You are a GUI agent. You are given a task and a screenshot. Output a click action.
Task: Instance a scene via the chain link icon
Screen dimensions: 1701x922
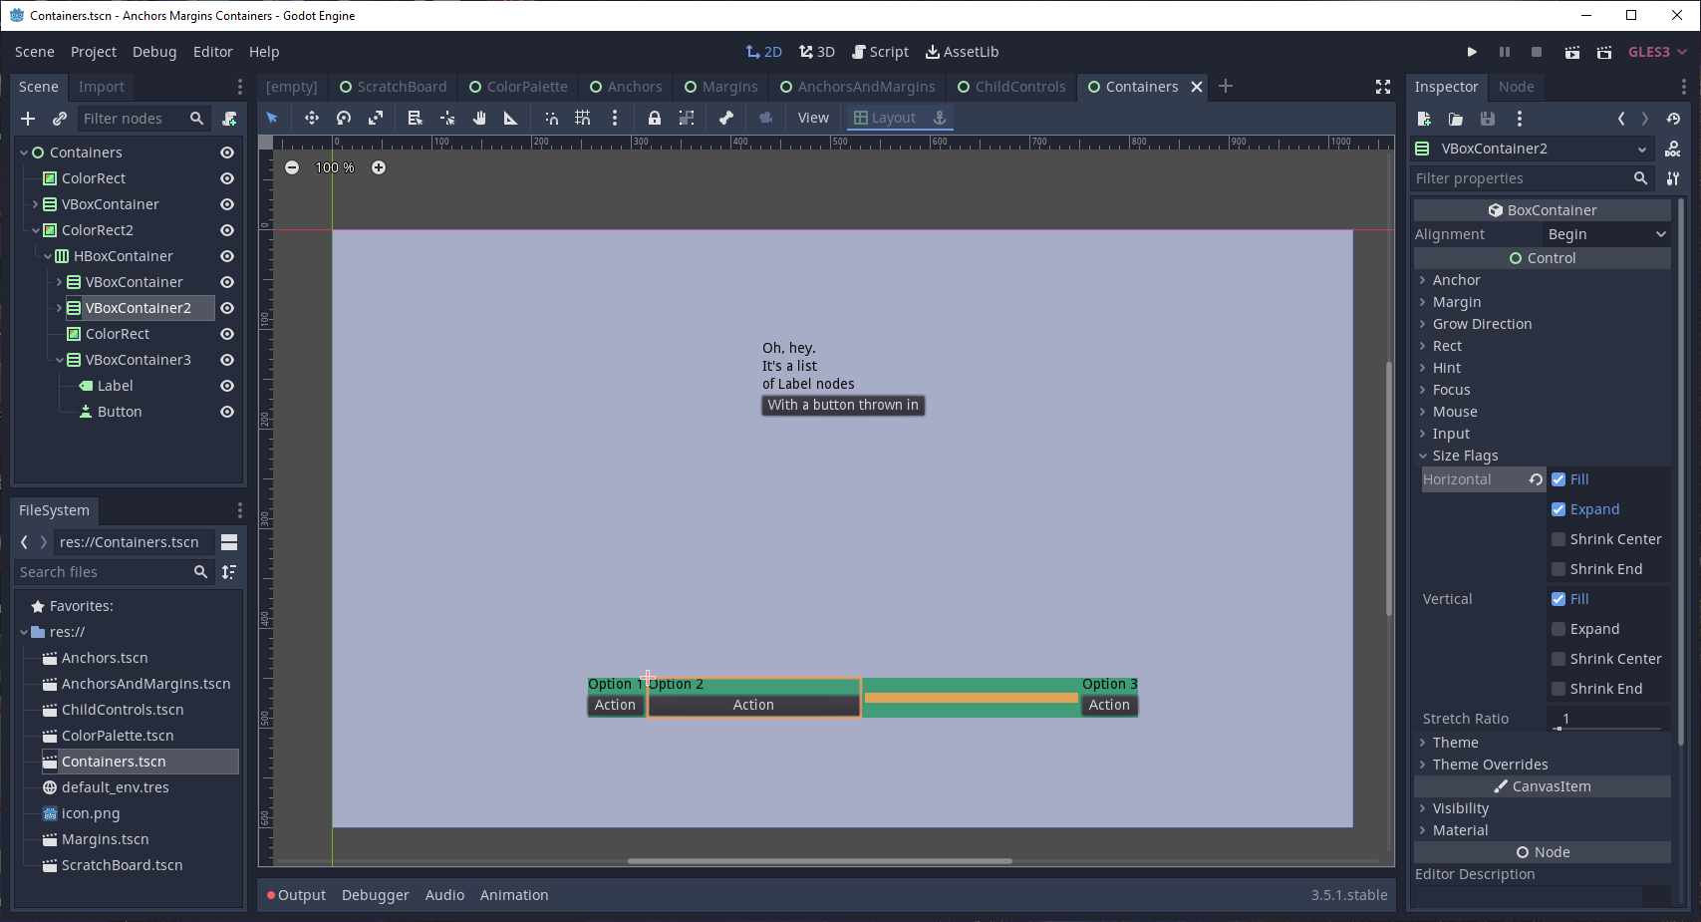click(59, 119)
